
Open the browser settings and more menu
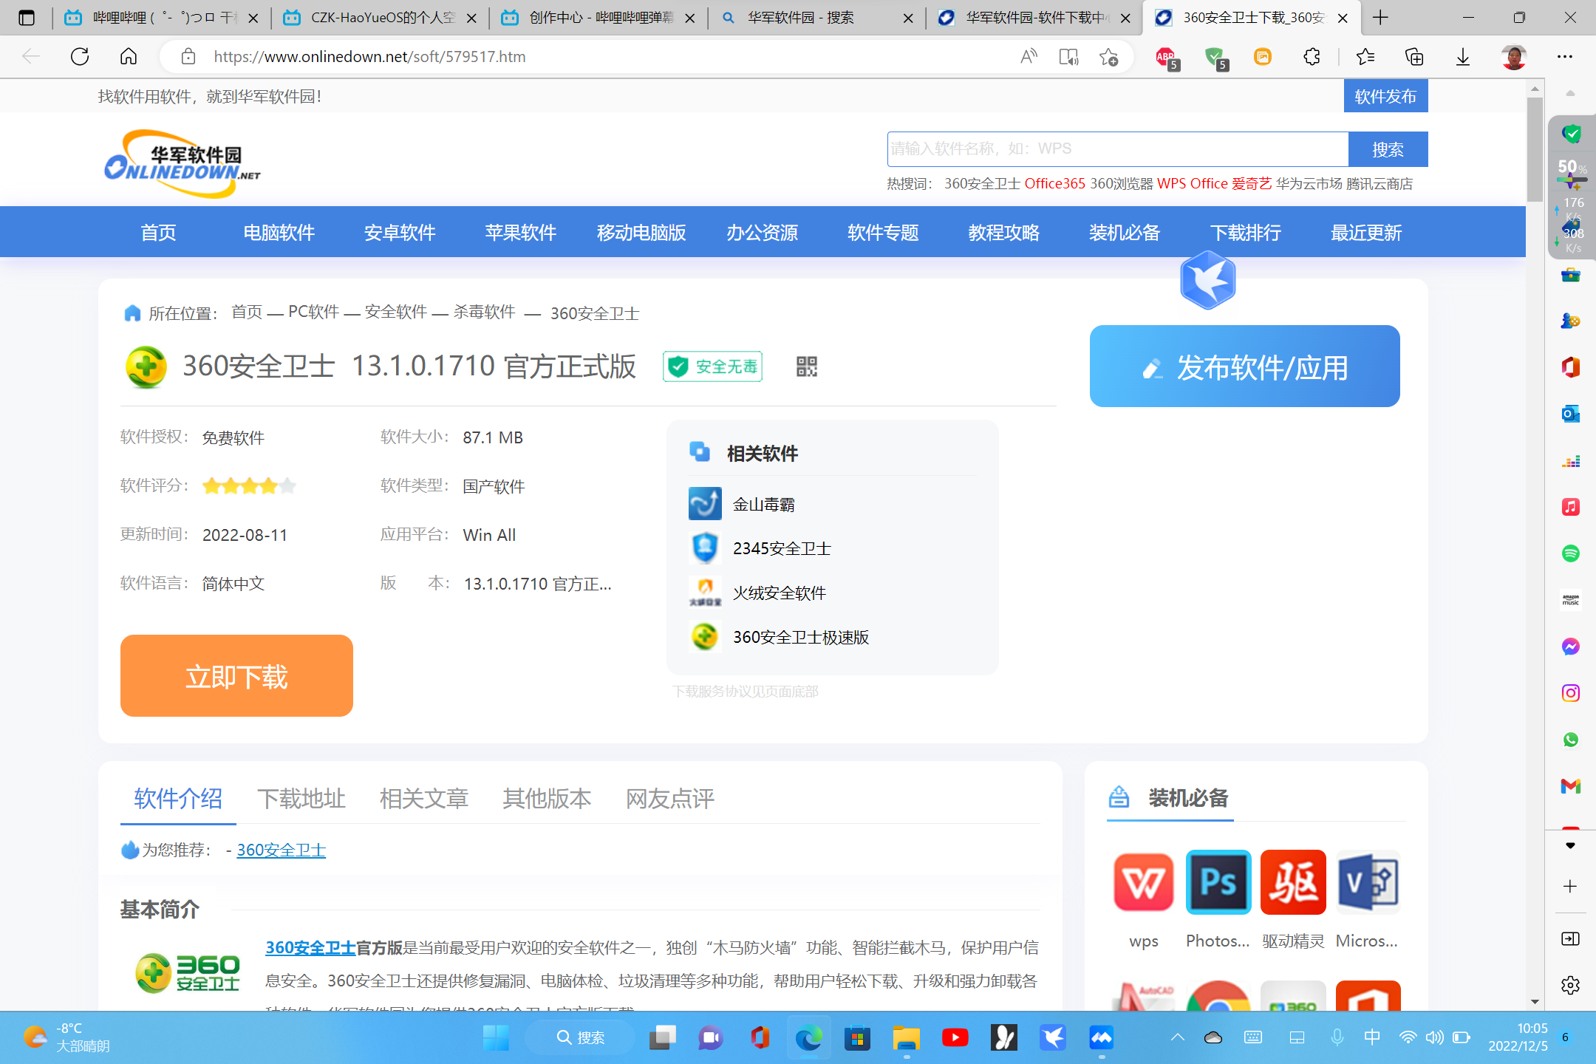click(1565, 57)
